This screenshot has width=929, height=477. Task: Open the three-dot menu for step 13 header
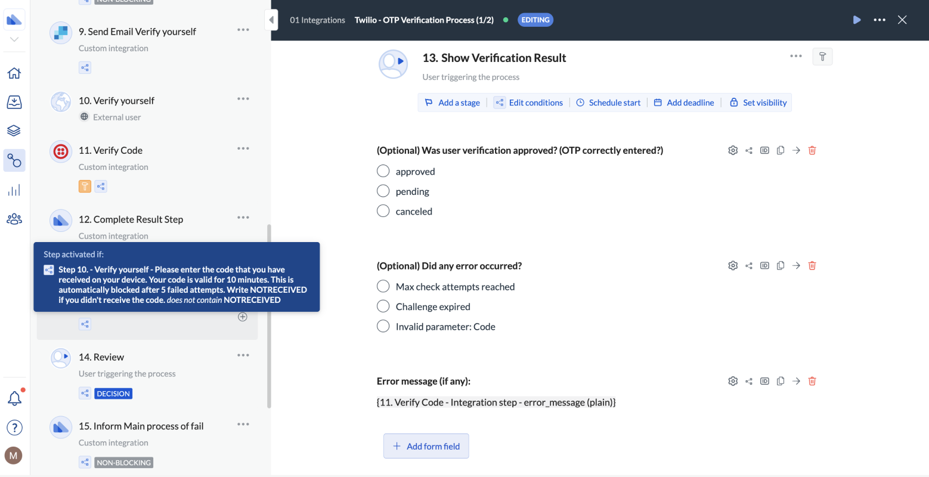click(x=796, y=56)
